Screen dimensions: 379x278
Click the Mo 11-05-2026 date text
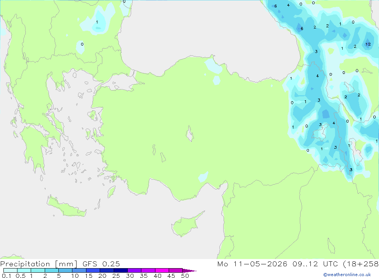(252, 264)
